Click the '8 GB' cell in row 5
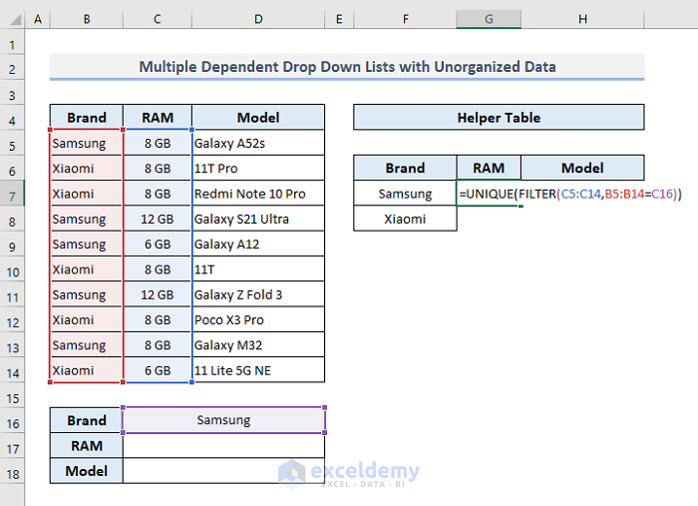Viewport: 698px width, 506px height. [x=158, y=143]
